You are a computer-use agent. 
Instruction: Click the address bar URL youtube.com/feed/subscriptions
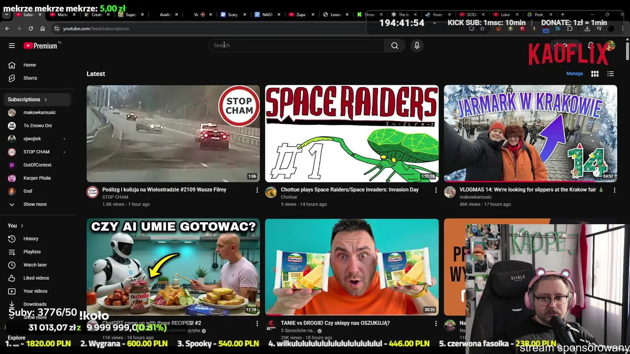(x=96, y=29)
